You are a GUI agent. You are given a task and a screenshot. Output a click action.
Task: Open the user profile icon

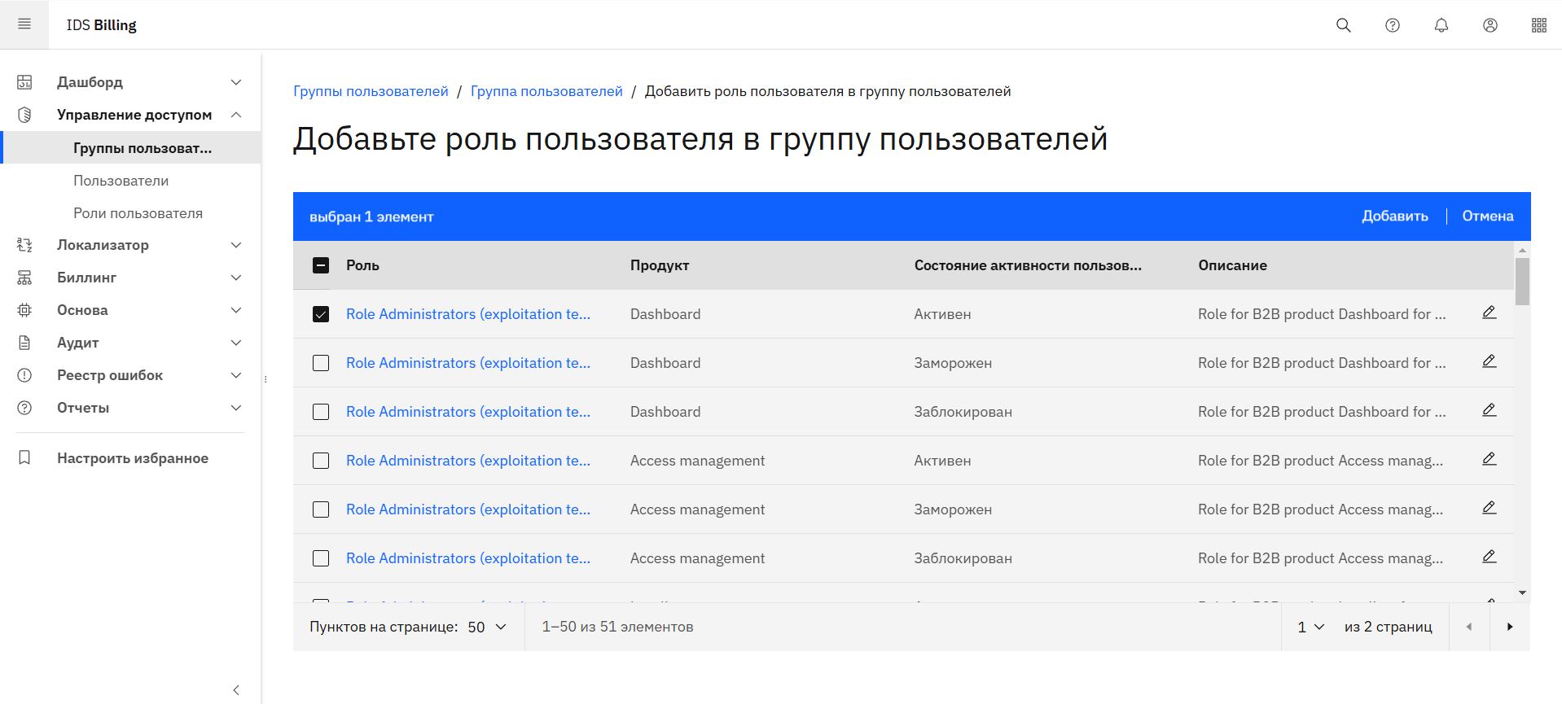[1490, 25]
